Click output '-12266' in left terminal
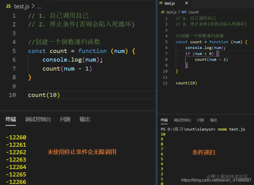254x185 pixels. point(16,182)
